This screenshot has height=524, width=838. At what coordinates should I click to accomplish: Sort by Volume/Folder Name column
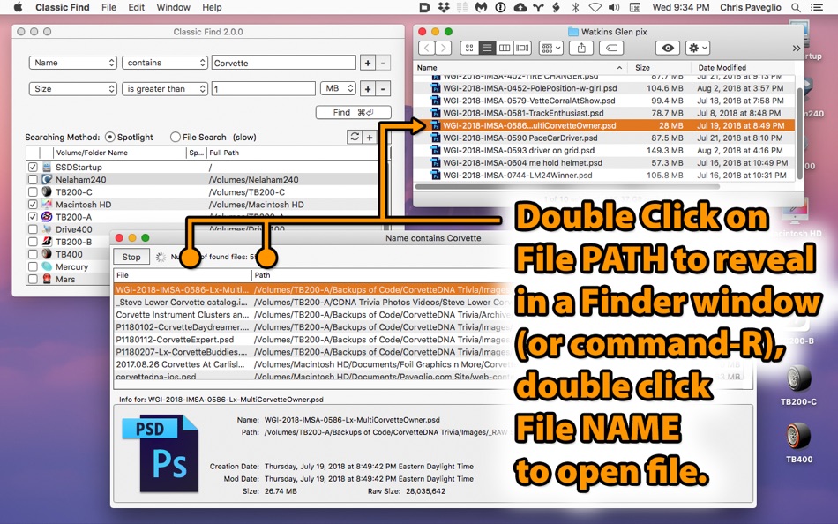click(119, 153)
